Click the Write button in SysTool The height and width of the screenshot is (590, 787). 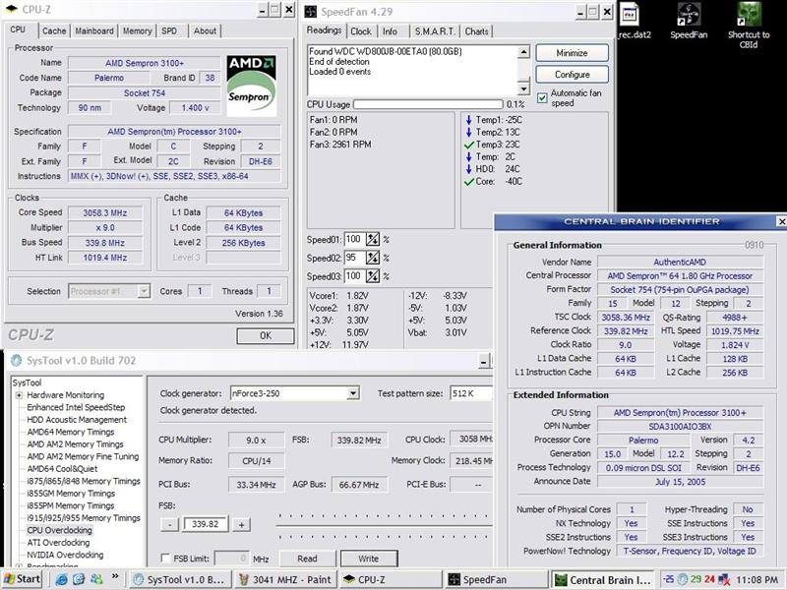point(368,559)
